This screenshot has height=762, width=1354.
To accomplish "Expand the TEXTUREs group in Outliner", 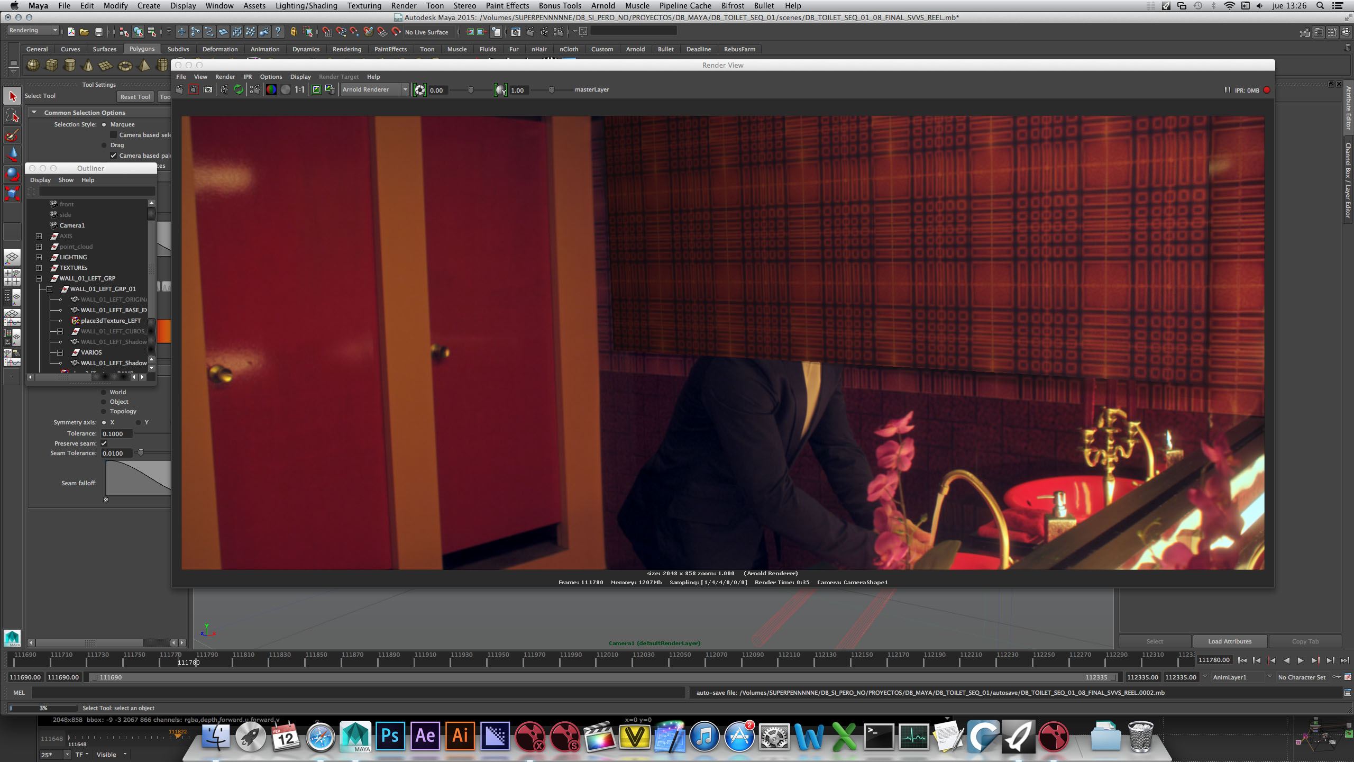I will tap(39, 268).
